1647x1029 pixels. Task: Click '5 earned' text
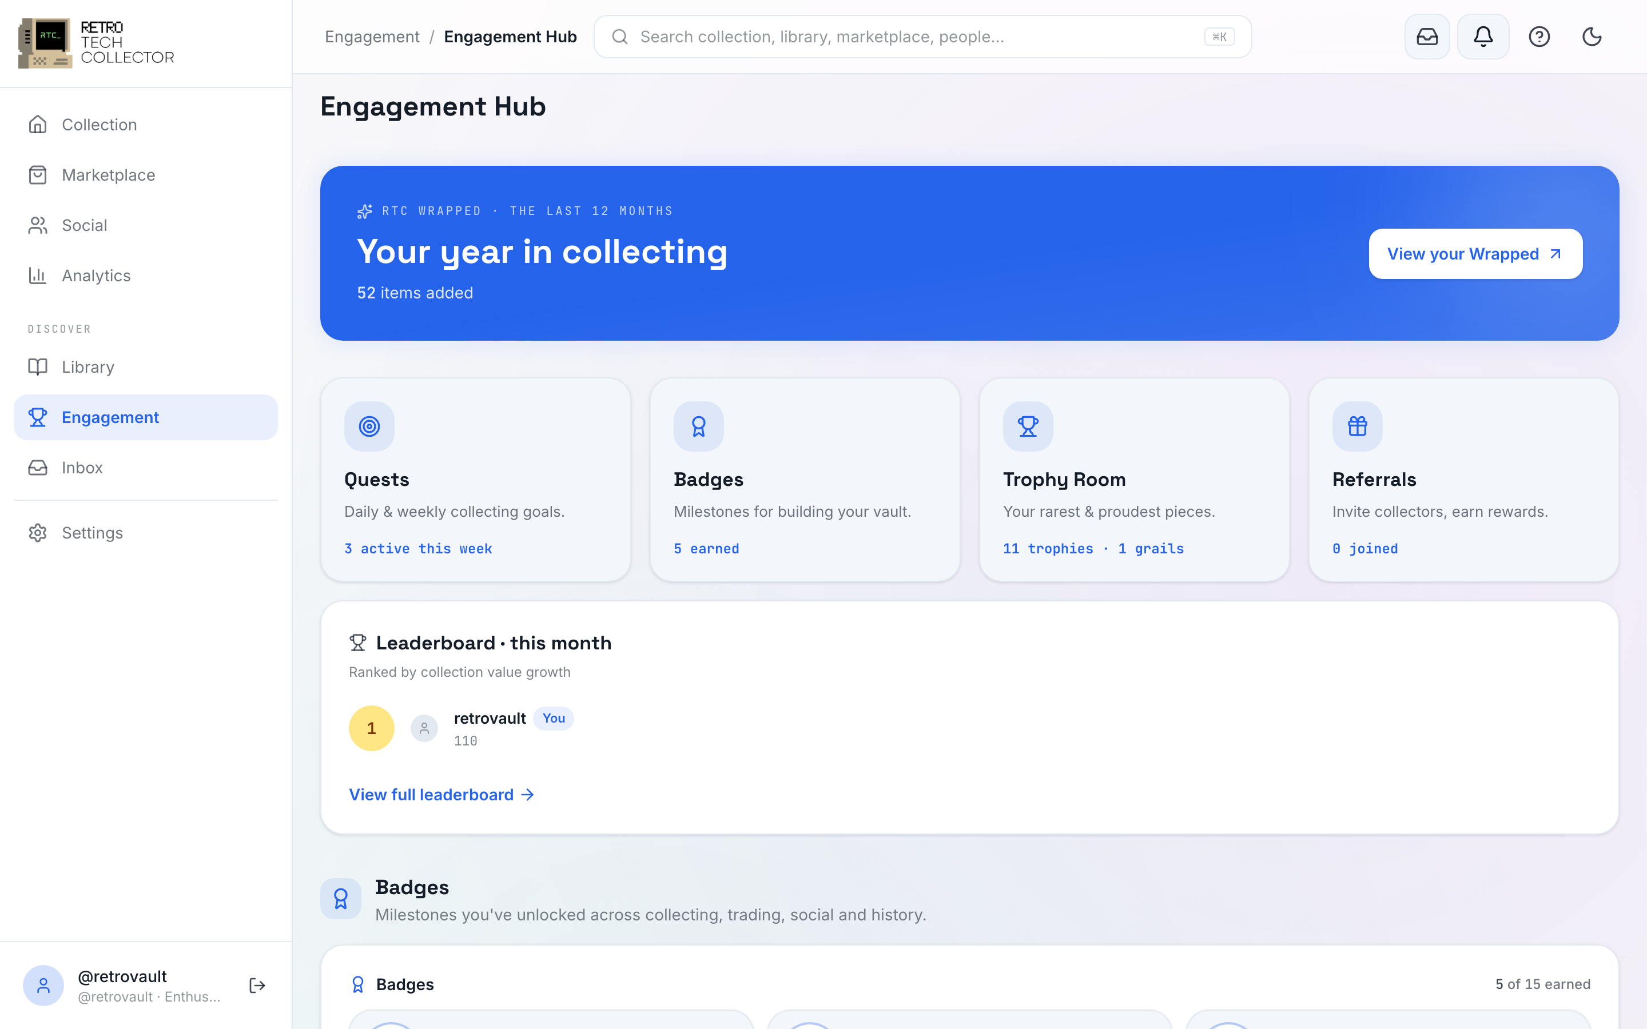706,549
